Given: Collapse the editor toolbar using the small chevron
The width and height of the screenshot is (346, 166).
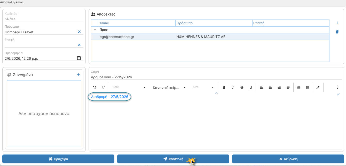Looking at the screenshot, I should click(216, 93).
